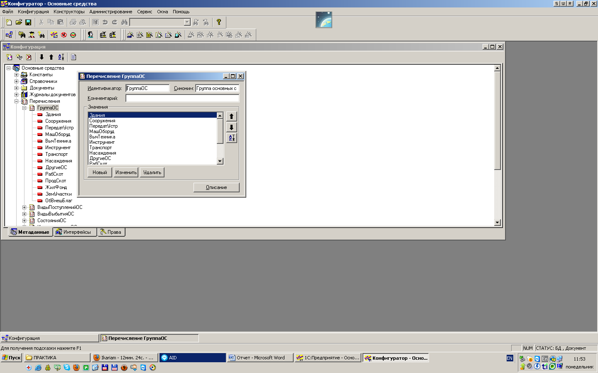598x373 pixels.
Task: Click the description page icon in Конфигурация toolbar
Action: tap(74, 57)
